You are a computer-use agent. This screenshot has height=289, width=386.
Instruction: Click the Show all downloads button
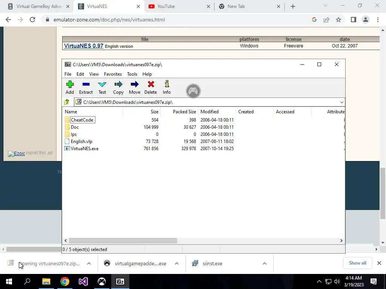click(357, 263)
